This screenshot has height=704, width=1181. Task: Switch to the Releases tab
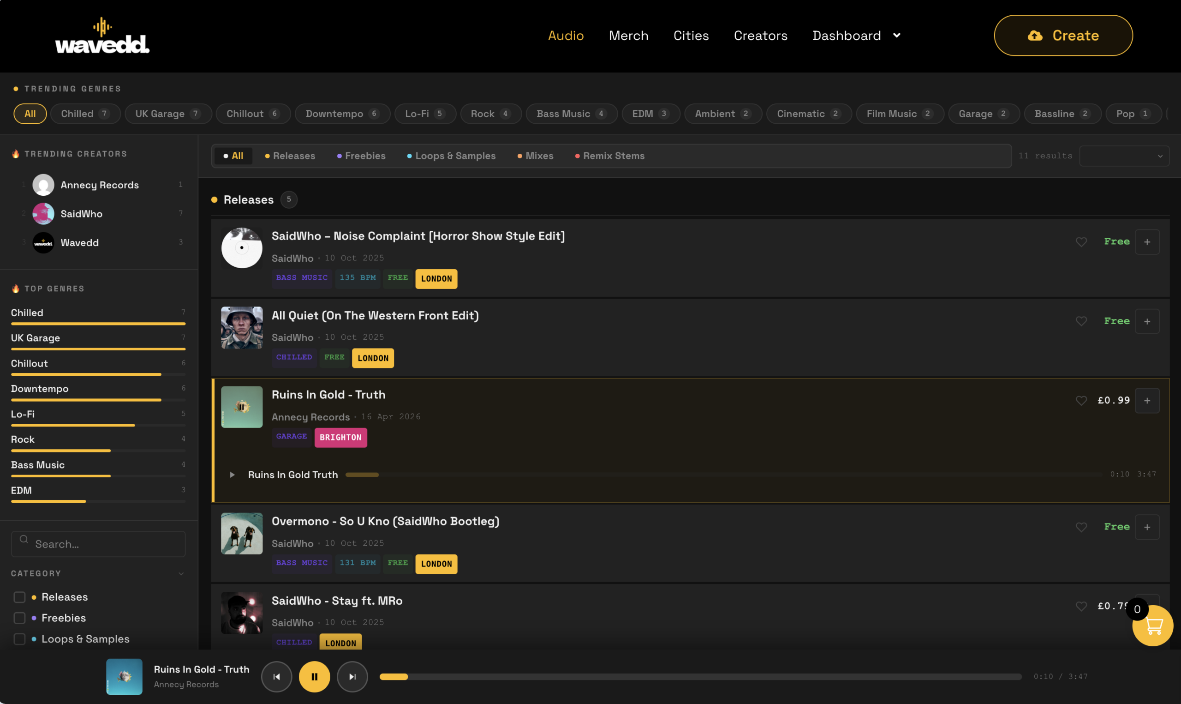click(x=290, y=156)
